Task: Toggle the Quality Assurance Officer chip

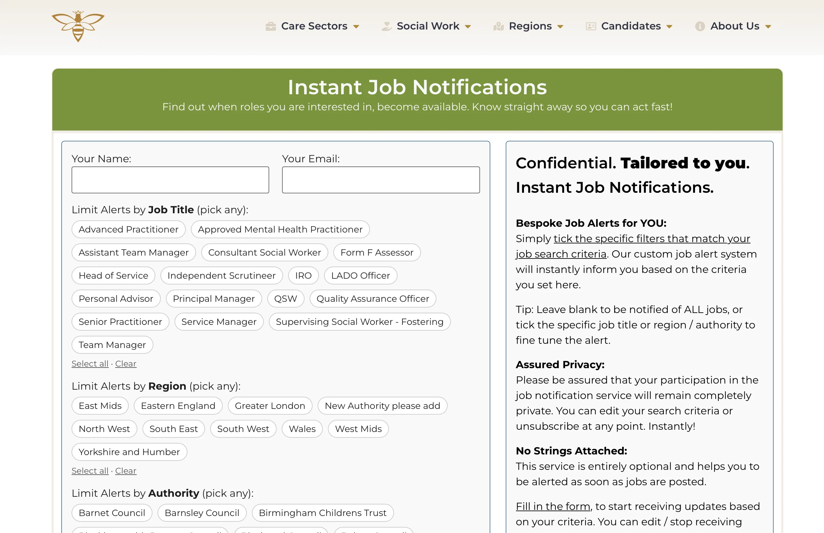Action: (373, 299)
